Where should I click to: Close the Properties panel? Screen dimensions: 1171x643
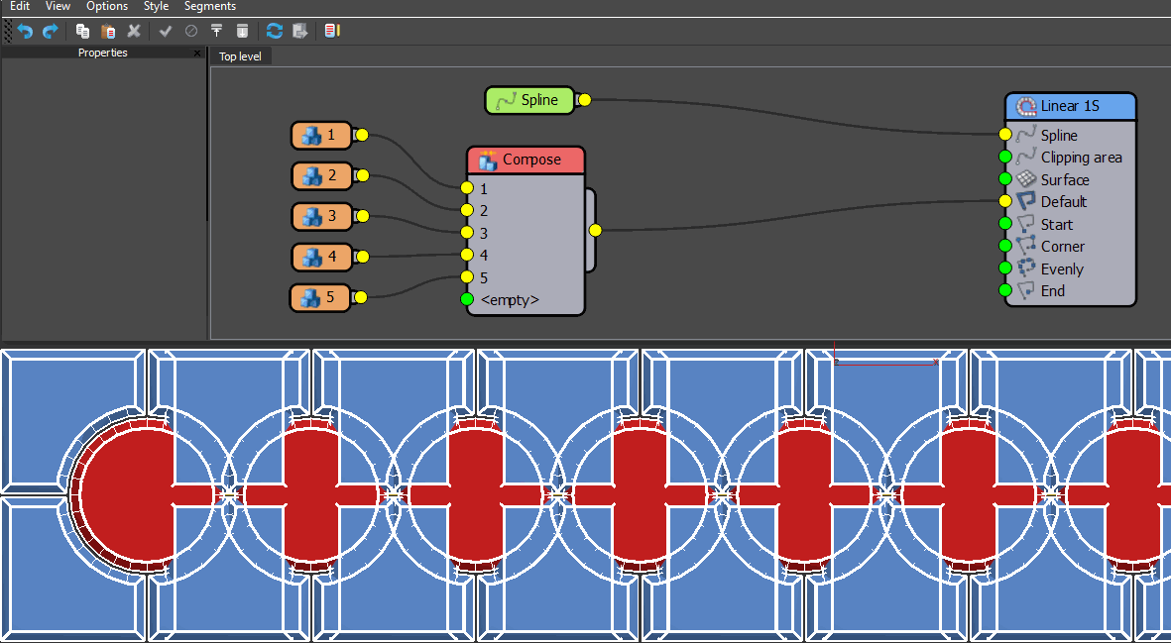(x=196, y=54)
